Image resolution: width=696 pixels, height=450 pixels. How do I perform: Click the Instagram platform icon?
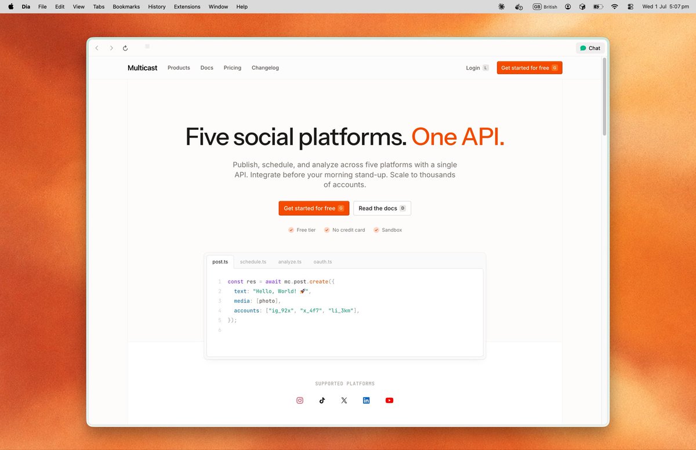(300, 400)
